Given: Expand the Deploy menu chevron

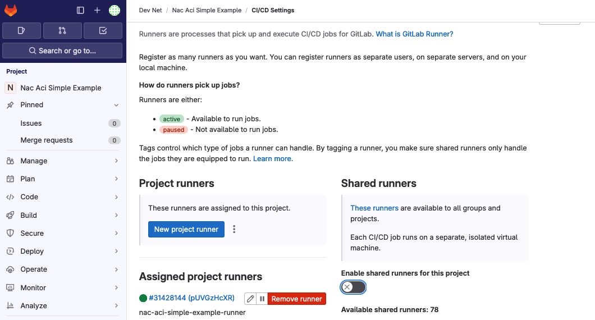Looking at the screenshot, I should 116,252.
